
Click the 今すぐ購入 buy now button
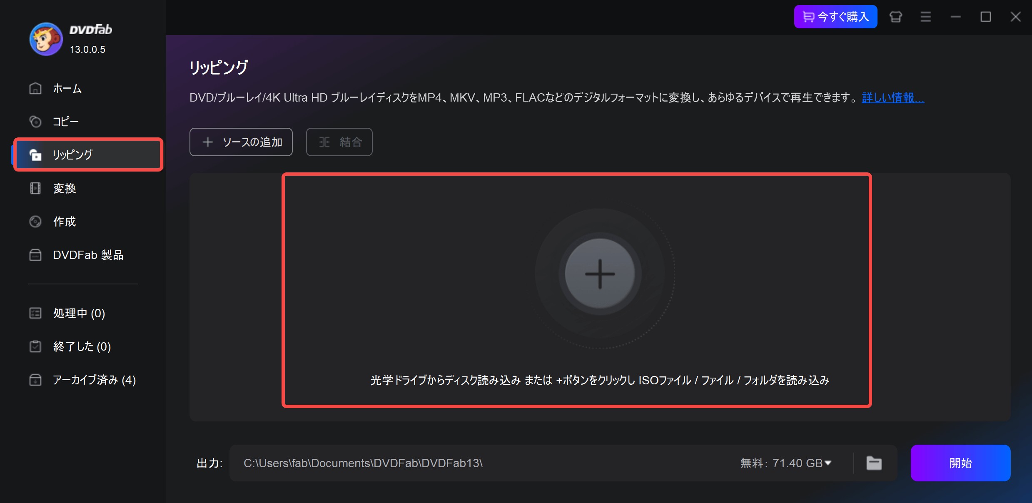(x=835, y=17)
